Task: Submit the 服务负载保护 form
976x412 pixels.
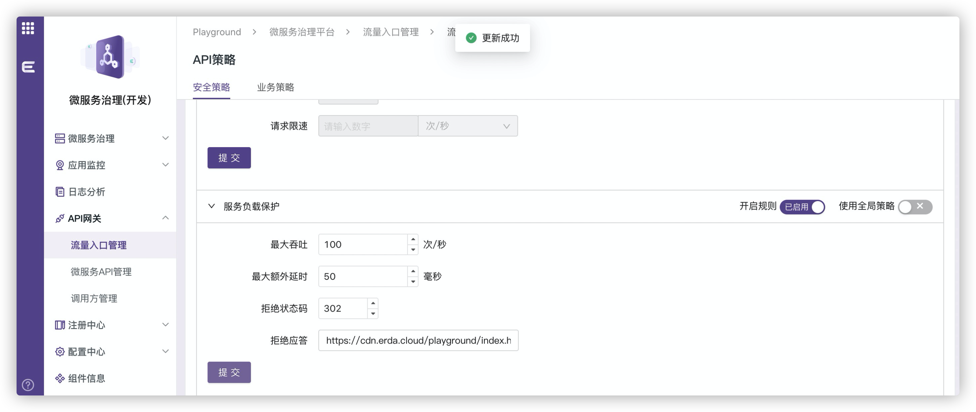Action: click(x=229, y=372)
